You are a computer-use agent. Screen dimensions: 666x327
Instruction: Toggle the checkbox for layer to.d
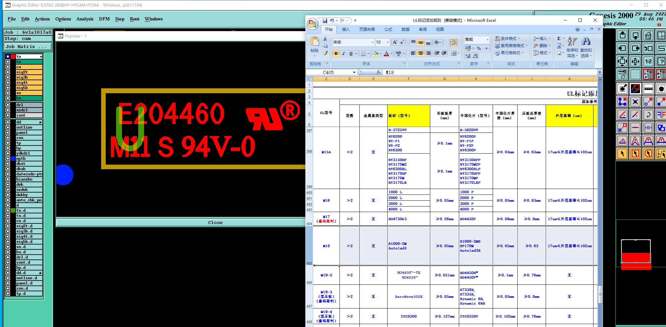point(8,210)
